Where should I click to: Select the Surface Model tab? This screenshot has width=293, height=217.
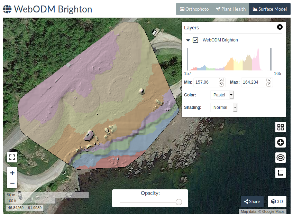coord(269,9)
